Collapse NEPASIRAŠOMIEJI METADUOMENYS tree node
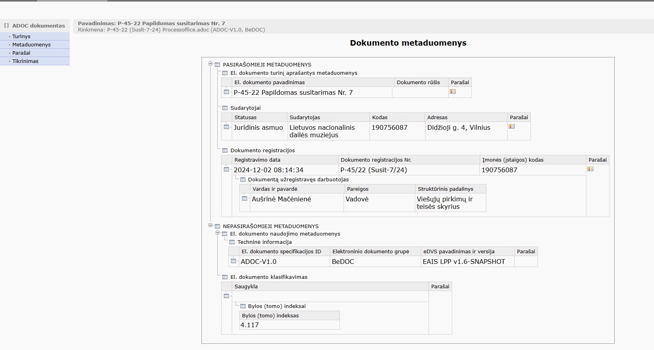The width and height of the screenshot is (654, 350). 211,225
